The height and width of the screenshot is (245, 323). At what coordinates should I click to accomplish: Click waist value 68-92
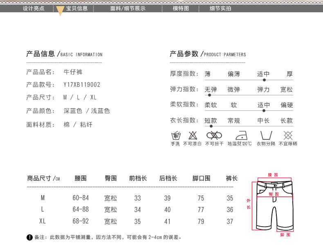[81, 221]
